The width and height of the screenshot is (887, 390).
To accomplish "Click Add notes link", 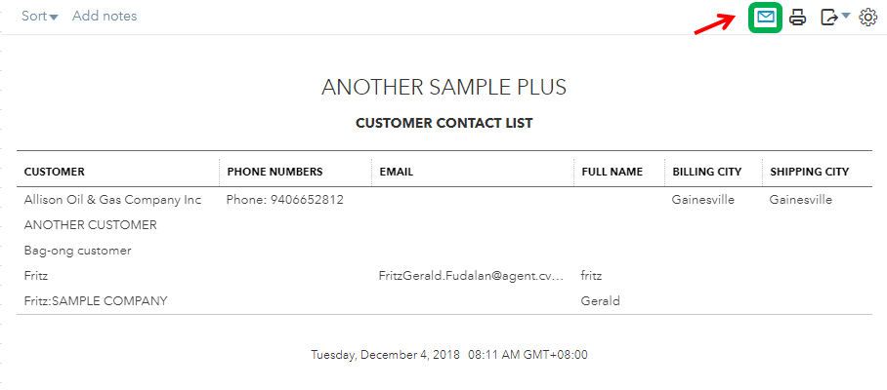I will 105,16.
